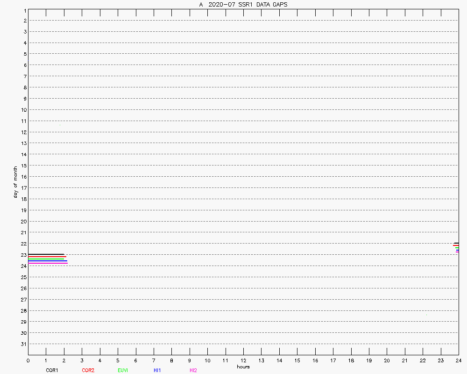Click the red COR2 legend label

click(x=88, y=370)
